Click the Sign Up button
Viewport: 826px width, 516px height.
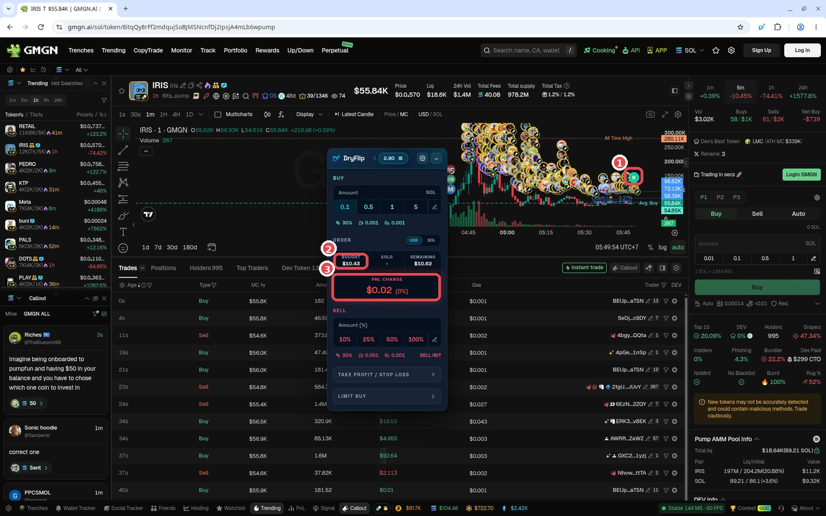click(x=761, y=50)
